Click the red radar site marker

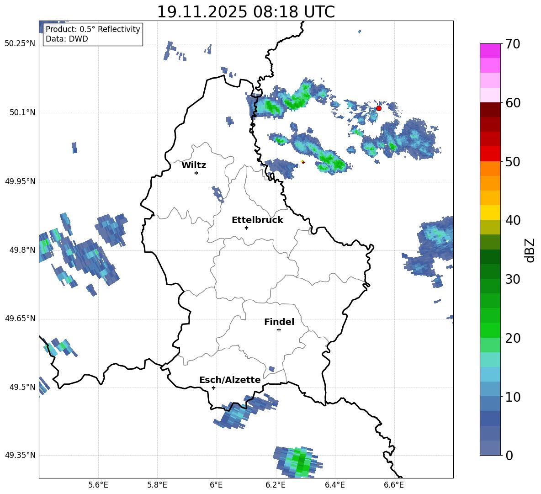378,108
